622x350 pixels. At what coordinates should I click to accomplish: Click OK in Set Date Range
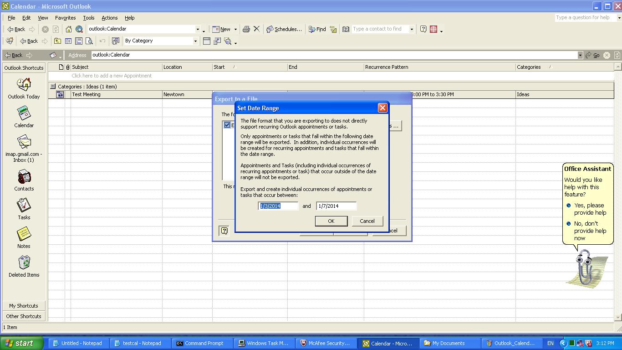click(x=331, y=221)
